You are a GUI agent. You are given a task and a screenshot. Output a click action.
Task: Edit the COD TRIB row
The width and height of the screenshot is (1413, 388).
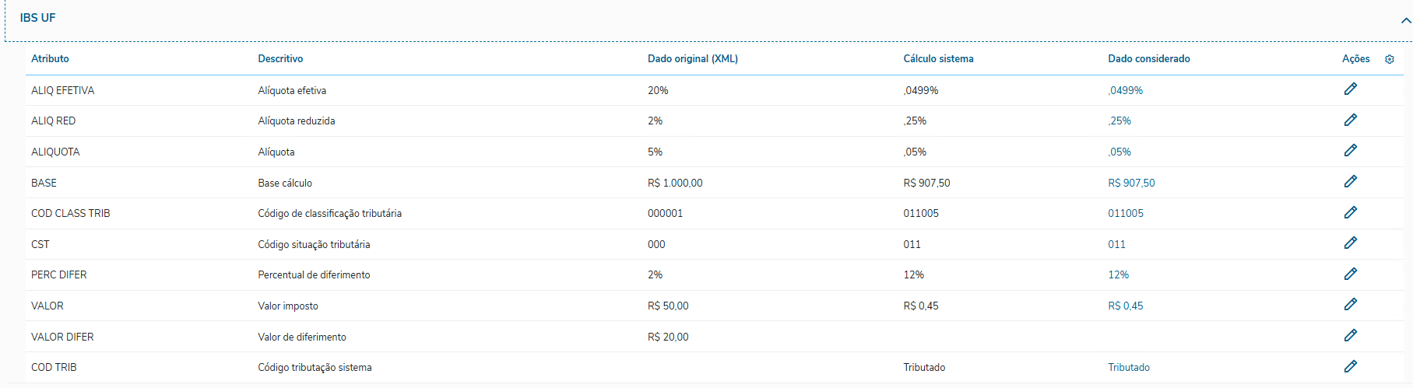coord(1350,366)
